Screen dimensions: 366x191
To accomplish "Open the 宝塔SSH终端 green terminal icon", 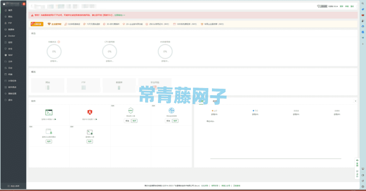I will point(49,112).
